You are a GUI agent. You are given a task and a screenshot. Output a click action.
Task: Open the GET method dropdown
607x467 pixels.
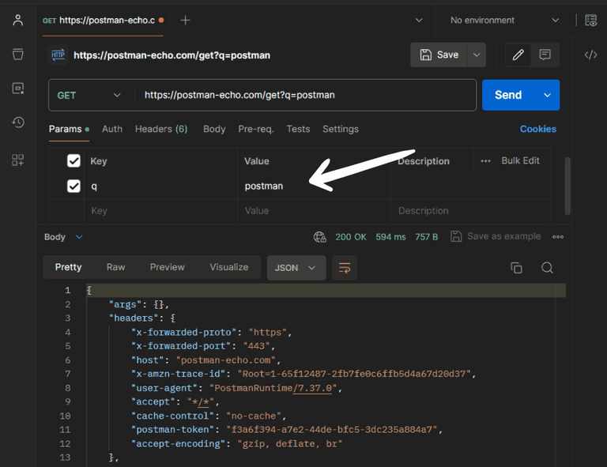coord(90,95)
